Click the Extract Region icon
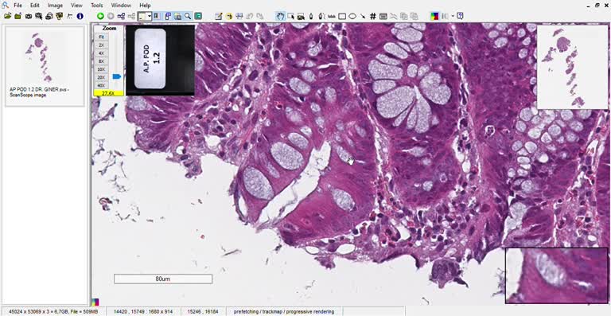 coord(38,16)
